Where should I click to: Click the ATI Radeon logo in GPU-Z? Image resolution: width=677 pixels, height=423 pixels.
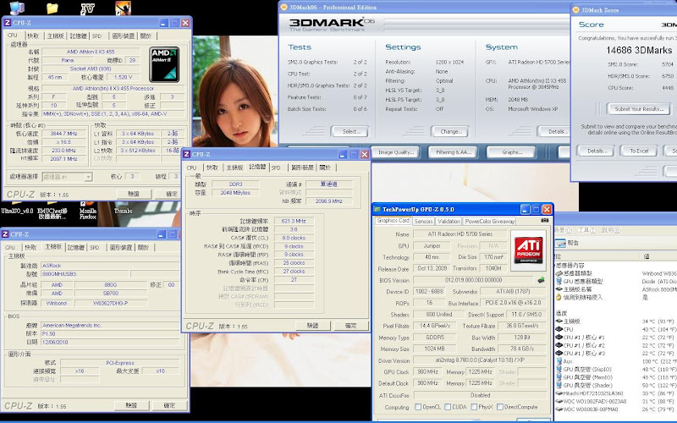click(x=528, y=250)
